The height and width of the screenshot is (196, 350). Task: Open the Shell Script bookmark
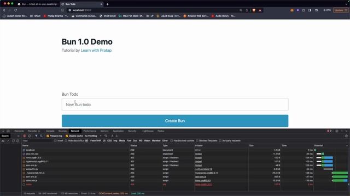(108, 16)
